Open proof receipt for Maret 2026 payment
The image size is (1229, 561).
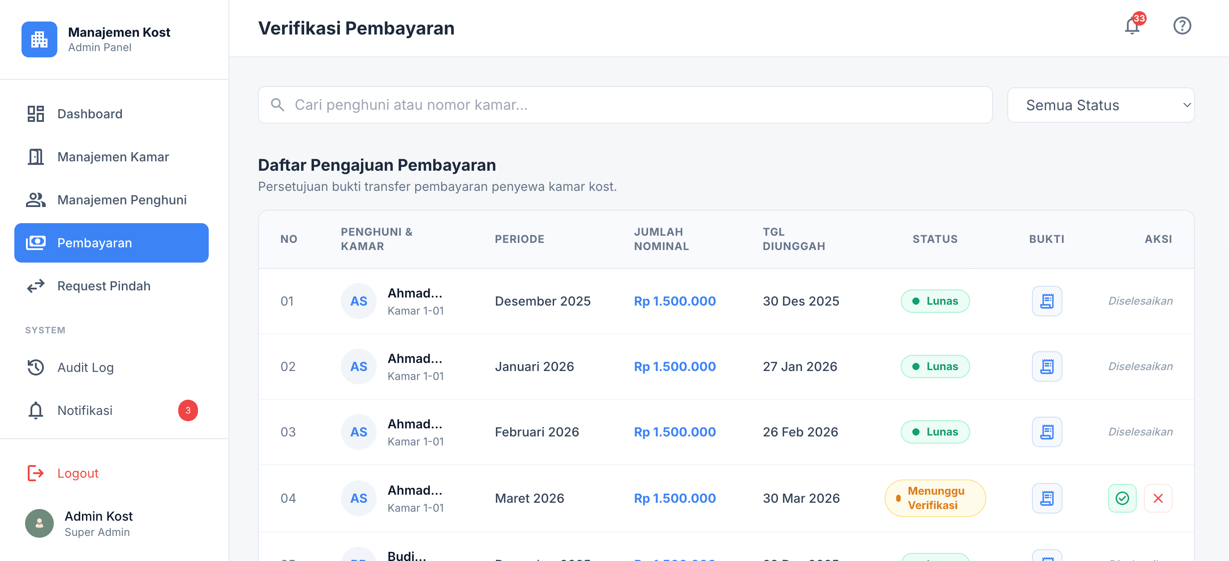[1046, 498]
